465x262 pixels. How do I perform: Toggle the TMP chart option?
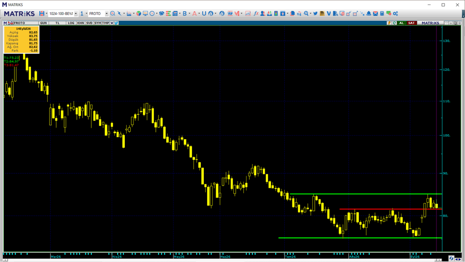105,23
